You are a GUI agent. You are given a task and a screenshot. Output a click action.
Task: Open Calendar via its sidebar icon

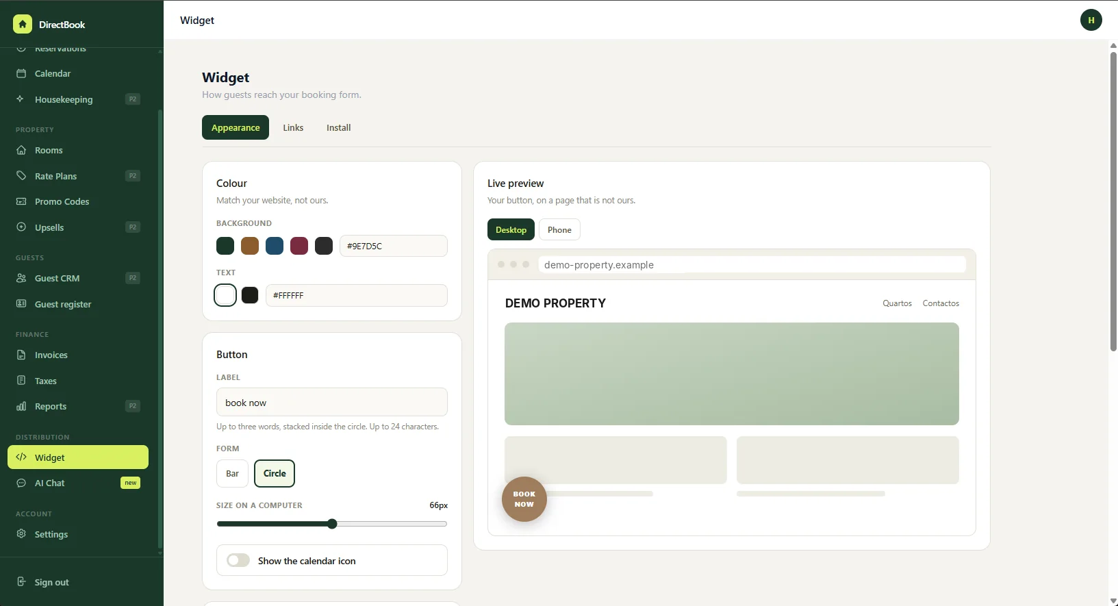pos(21,73)
